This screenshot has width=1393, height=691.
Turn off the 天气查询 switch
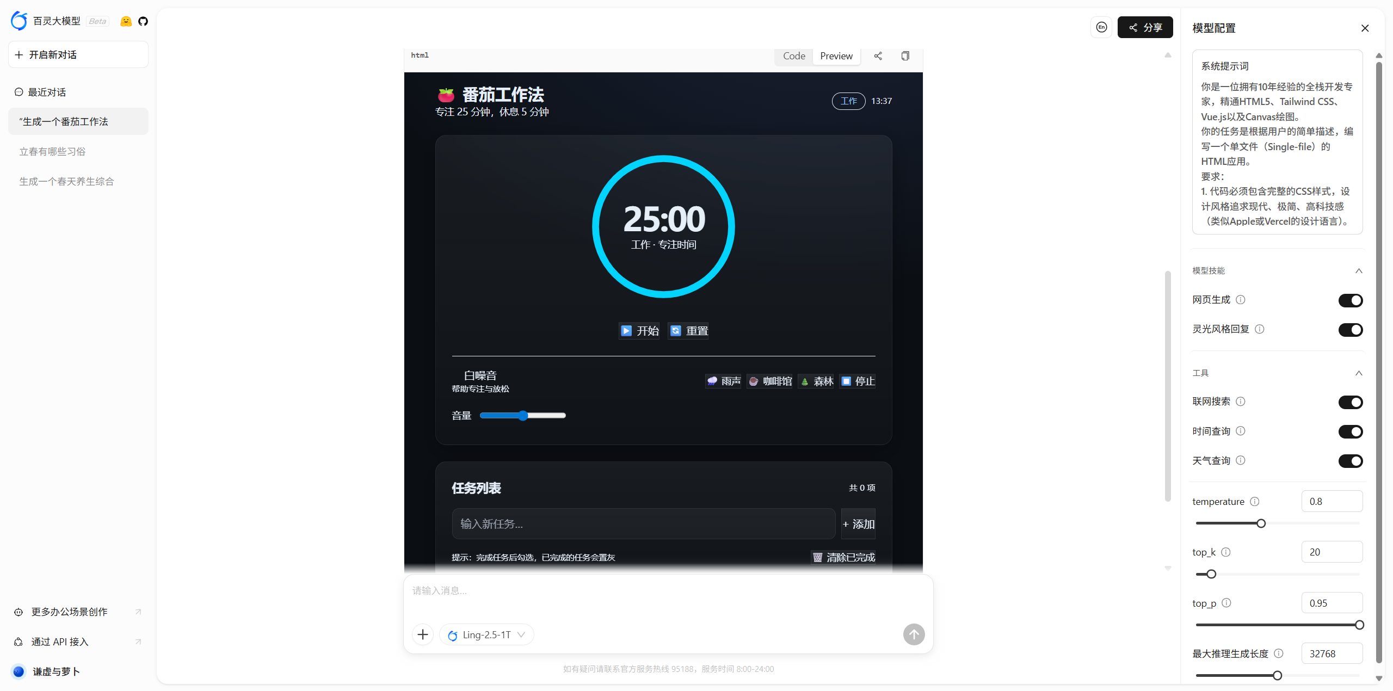click(1350, 461)
